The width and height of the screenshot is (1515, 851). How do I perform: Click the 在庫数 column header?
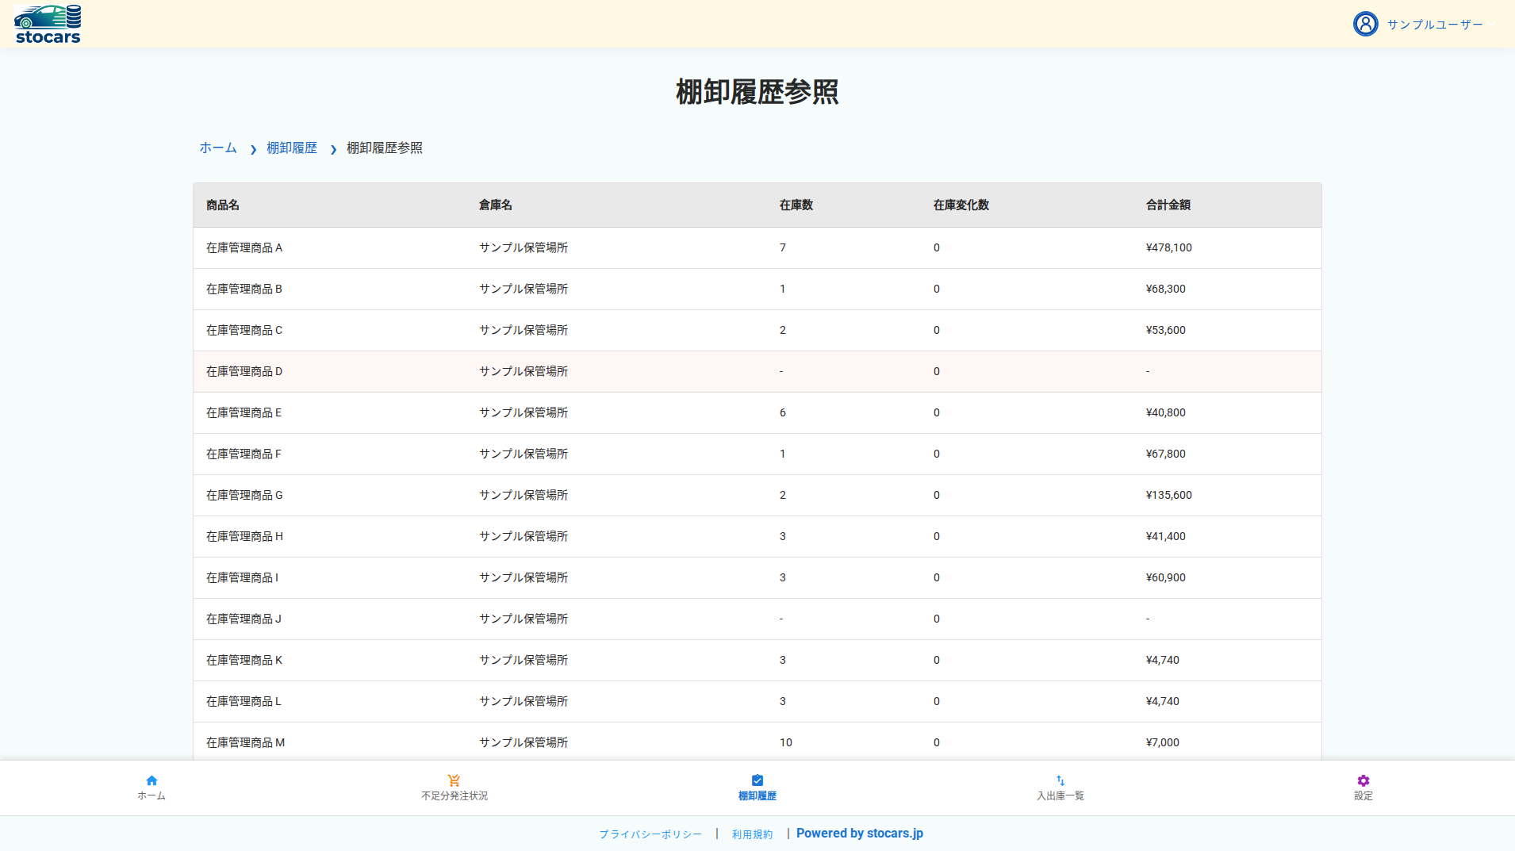click(x=796, y=205)
